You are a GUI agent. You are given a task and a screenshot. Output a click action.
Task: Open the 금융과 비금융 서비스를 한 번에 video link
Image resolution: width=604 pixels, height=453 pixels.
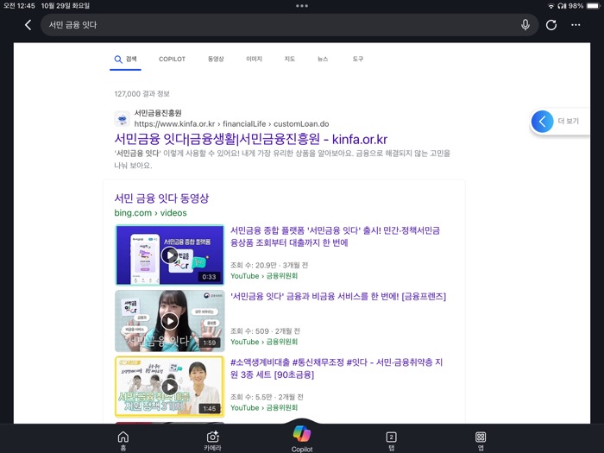point(338,297)
